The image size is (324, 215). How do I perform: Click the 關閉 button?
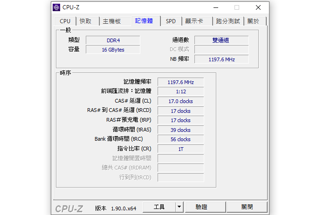pos(247,207)
